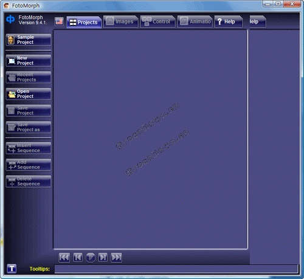Click the Delete Sequence button
304x279 pixels.
29,181
